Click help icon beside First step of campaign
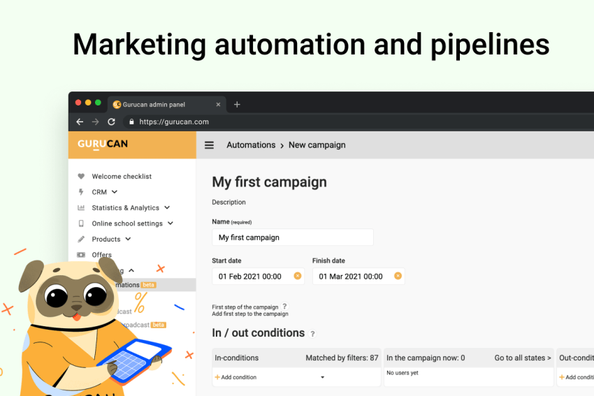The width and height of the screenshot is (594, 396). click(284, 307)
